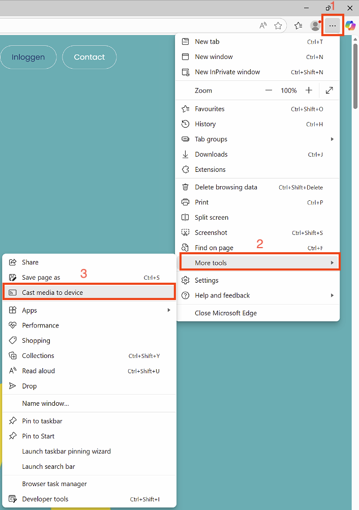359x510 pixels.
Task: Zoom out with the minus button
Action: [x=268, y=91]
